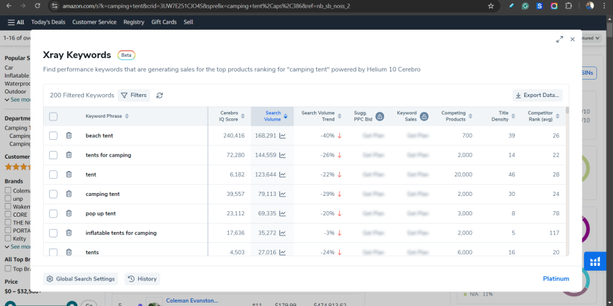This screenshot has width=613, height=306.
Task: Open search volume chart for tents for camping
Action: point(282,155)
